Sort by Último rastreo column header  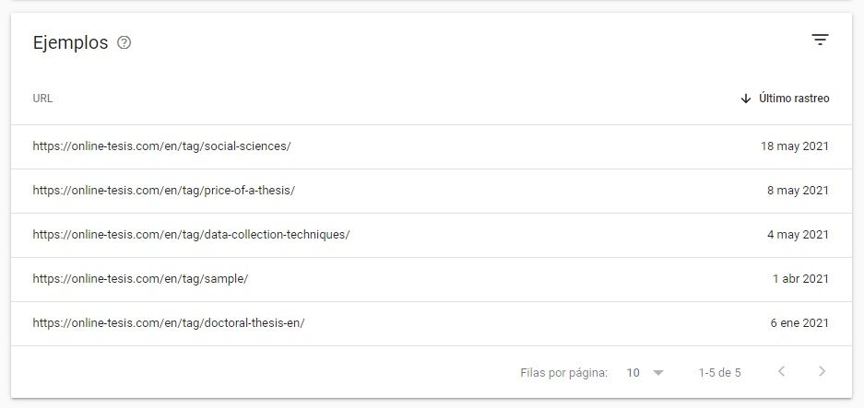[x=794, y=99]
